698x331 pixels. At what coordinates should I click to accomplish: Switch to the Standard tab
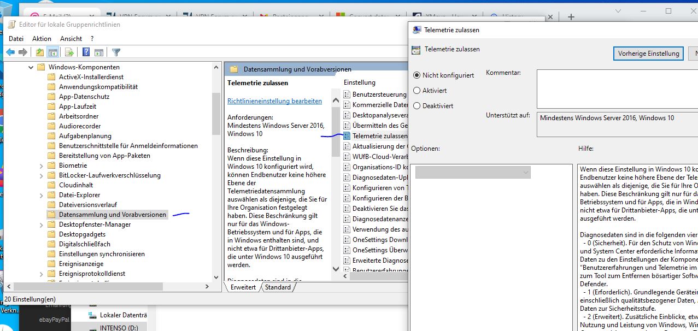[x=278, y=287]
